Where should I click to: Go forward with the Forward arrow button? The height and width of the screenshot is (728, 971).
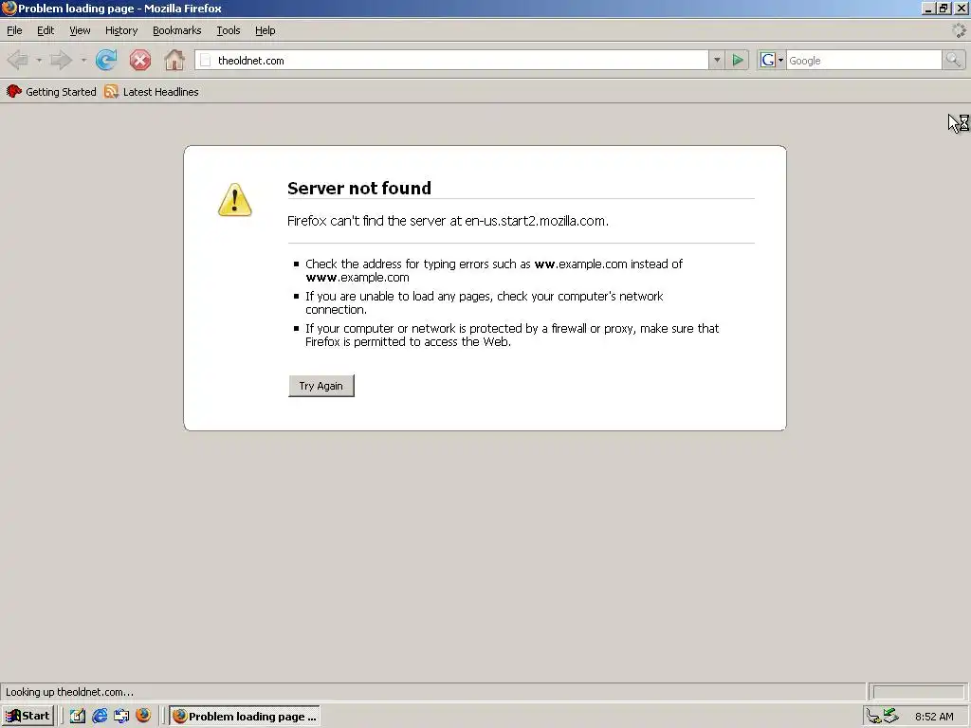click(61, 60)
